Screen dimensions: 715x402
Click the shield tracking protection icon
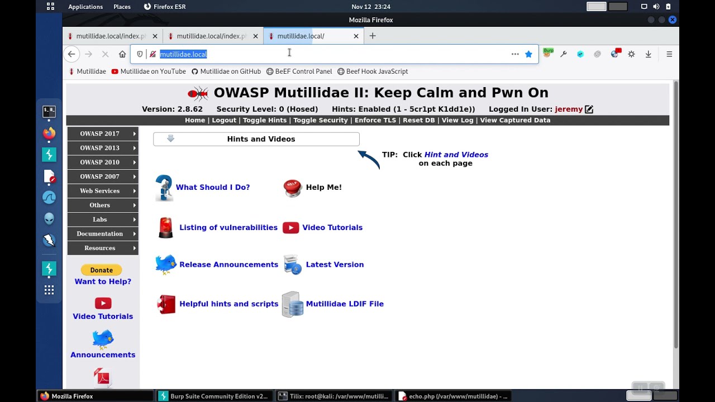click(x=140, y=54)
